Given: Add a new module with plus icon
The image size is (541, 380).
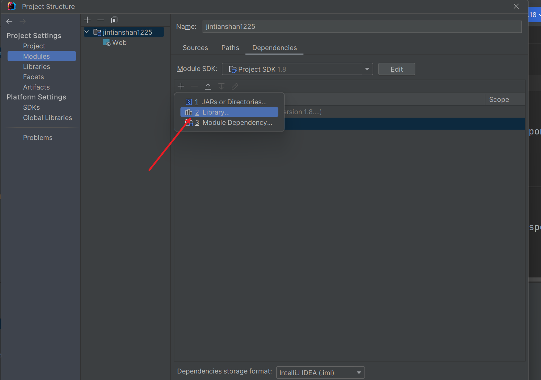Looking at the screenshot, I should [x=87, y=20].
